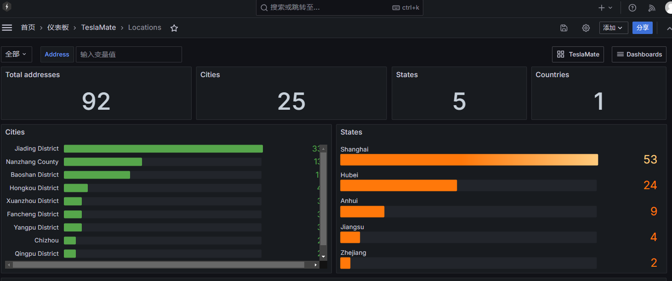Screen dimensions: 672x281
Task: Open the help question mark icon
Action: click(x=632, y=8)
